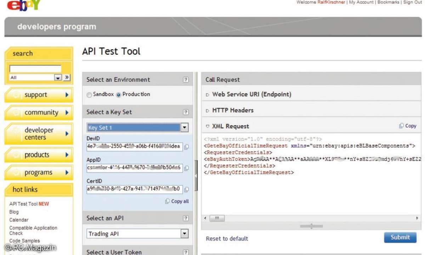The height and width of the screenshot is (255, 425).
Task: Click RalfKirschner username in header
Action: point(331,2)
